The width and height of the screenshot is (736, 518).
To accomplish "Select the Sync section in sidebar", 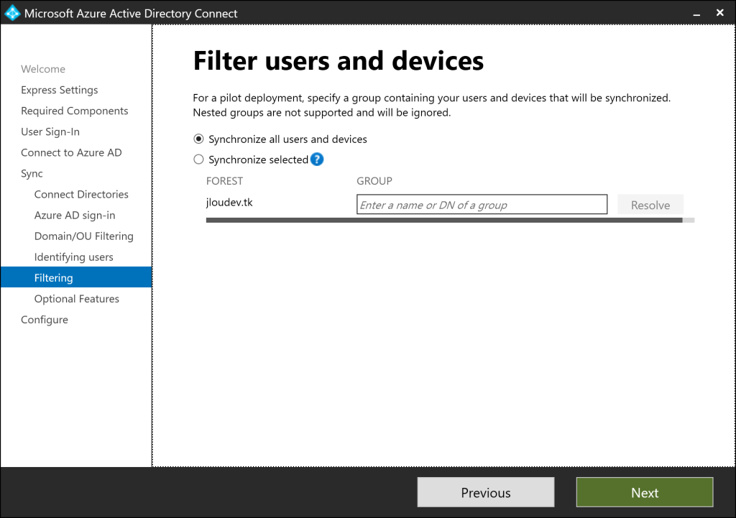I will pyautogui.click(x=32, y=174).
